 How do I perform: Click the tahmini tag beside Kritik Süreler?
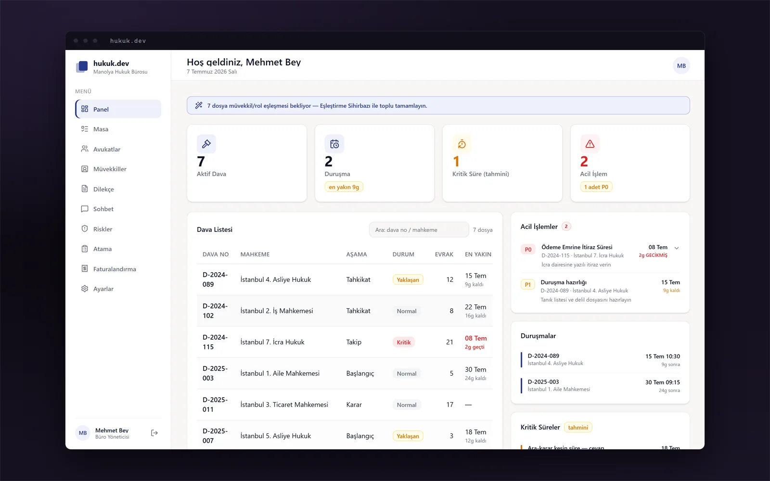(x=578, y=428)
